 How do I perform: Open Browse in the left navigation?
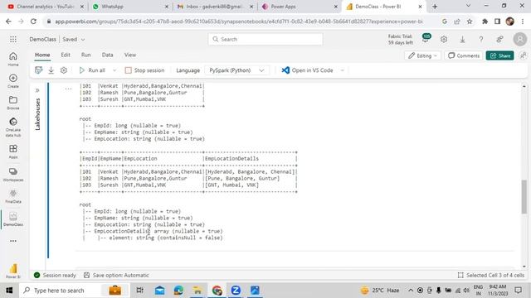13,103
